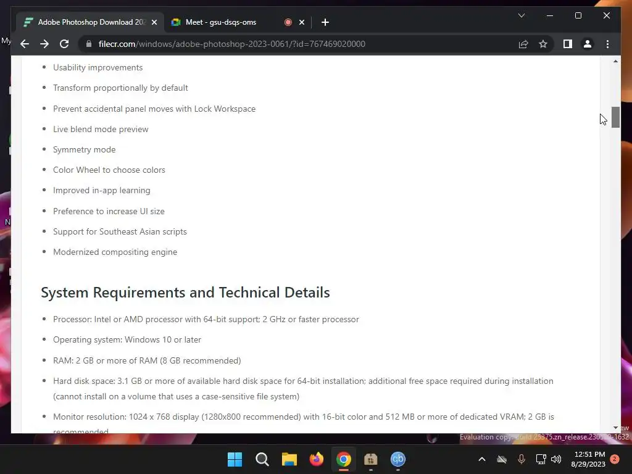Click the cloud sync tray icon
The image size is (632, 474).
click(501, 459)
